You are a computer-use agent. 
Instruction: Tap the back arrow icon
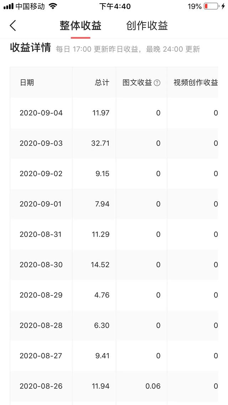[13, 26]
